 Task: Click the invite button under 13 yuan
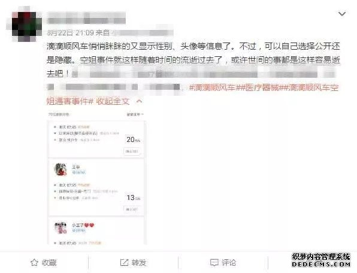click(x=132, y=209)
